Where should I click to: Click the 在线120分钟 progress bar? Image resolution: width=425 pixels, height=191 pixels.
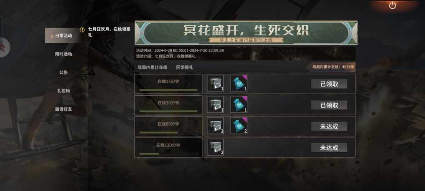[x=168, y=154]
